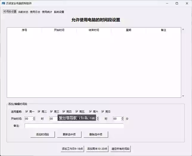Click the start hour spinner field
Viewport: 192px width, 156px height.
pos(30,119)
